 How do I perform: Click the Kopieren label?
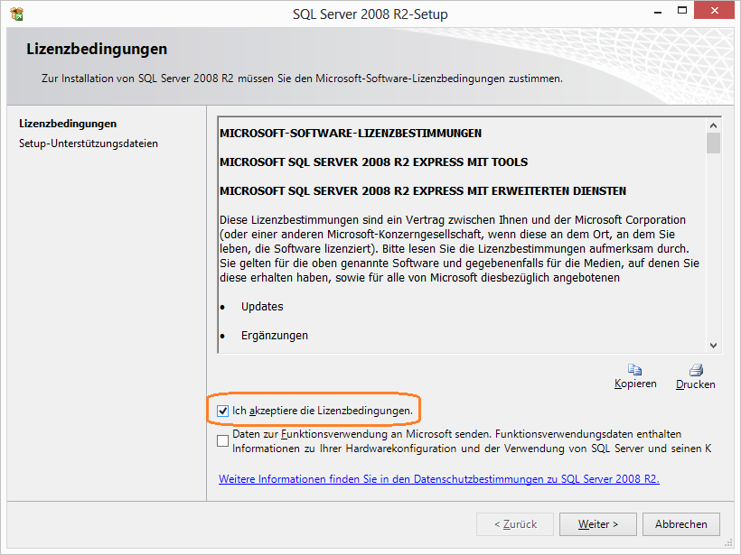635,384
